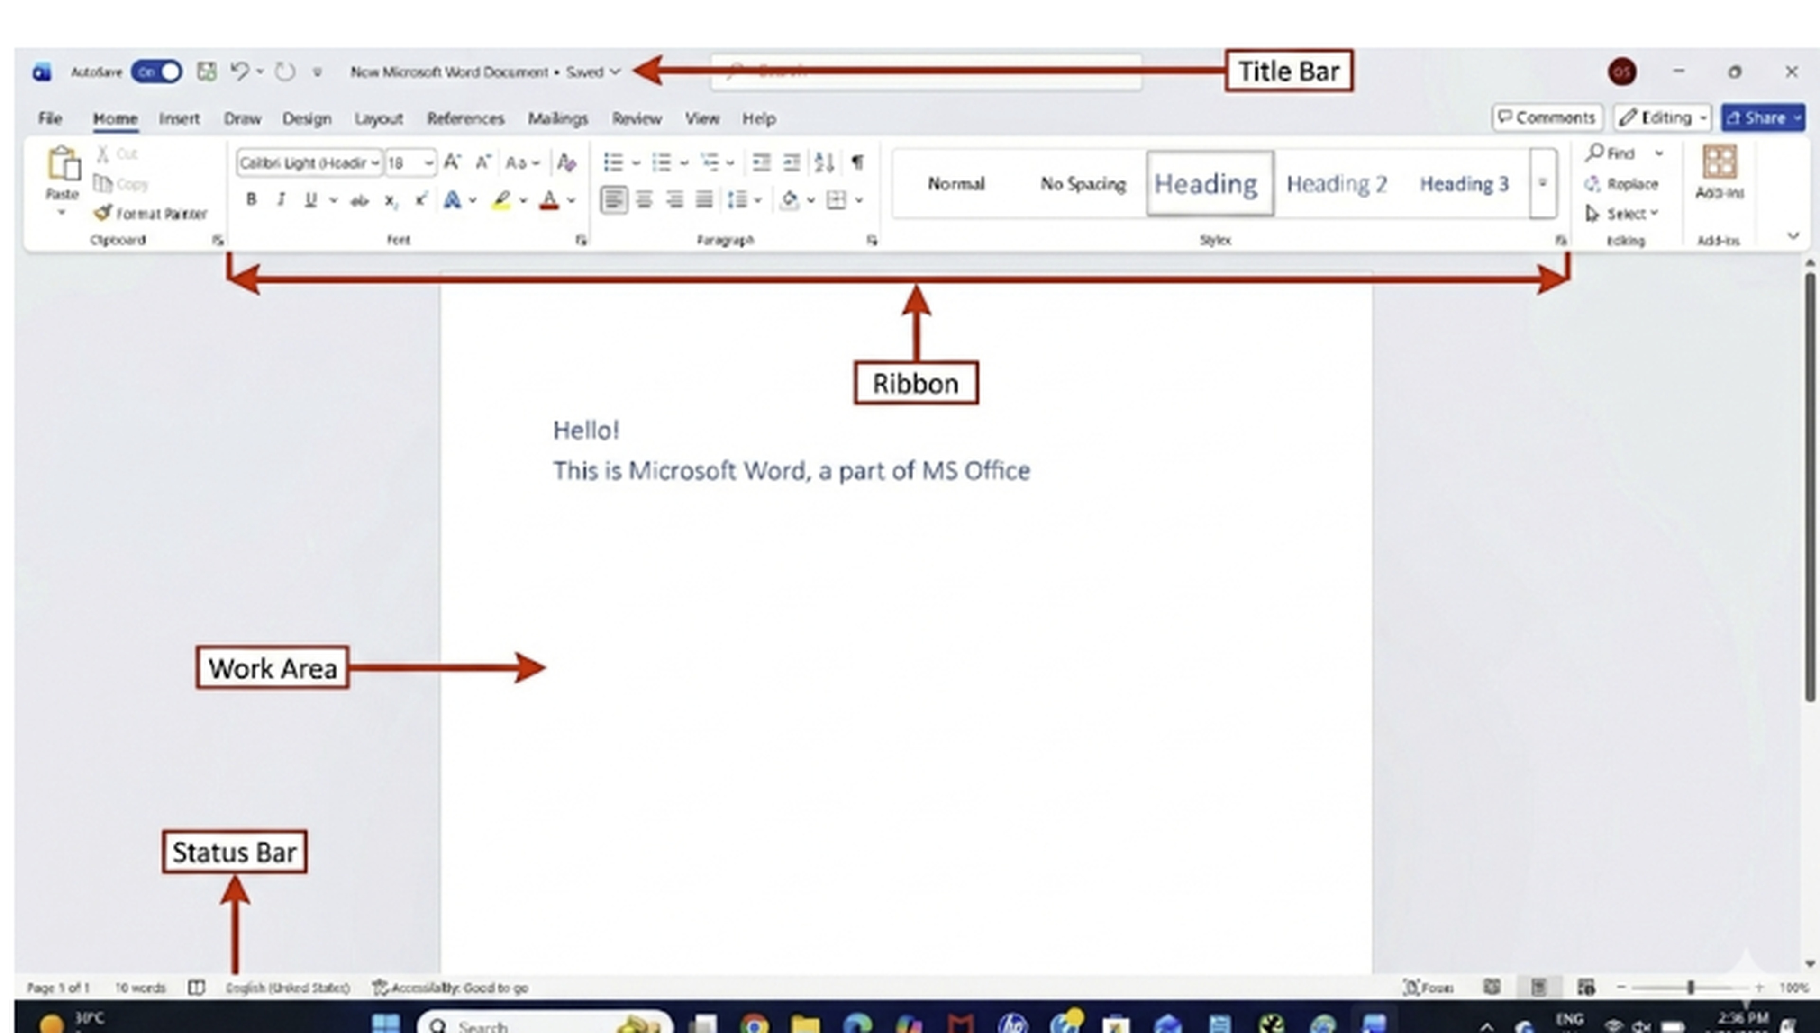The width and height of the screenshot is (1820, 1033).
Task: Open the References ribbon tab
Action: [x=465, y=118]
